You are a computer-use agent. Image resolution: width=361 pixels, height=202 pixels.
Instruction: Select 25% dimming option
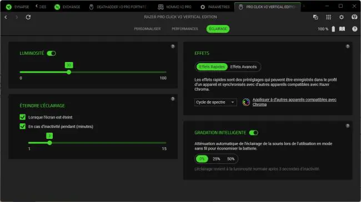pyautogui.click(x=216, y=159)
